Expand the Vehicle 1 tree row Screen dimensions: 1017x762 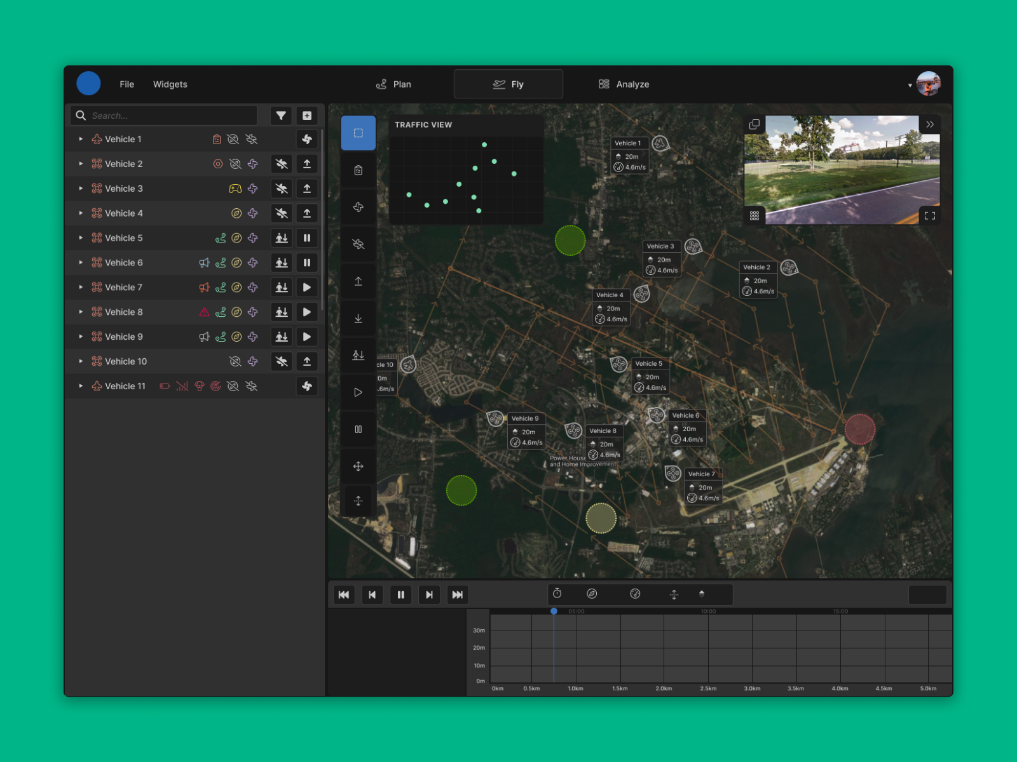(x=81, y=139)
